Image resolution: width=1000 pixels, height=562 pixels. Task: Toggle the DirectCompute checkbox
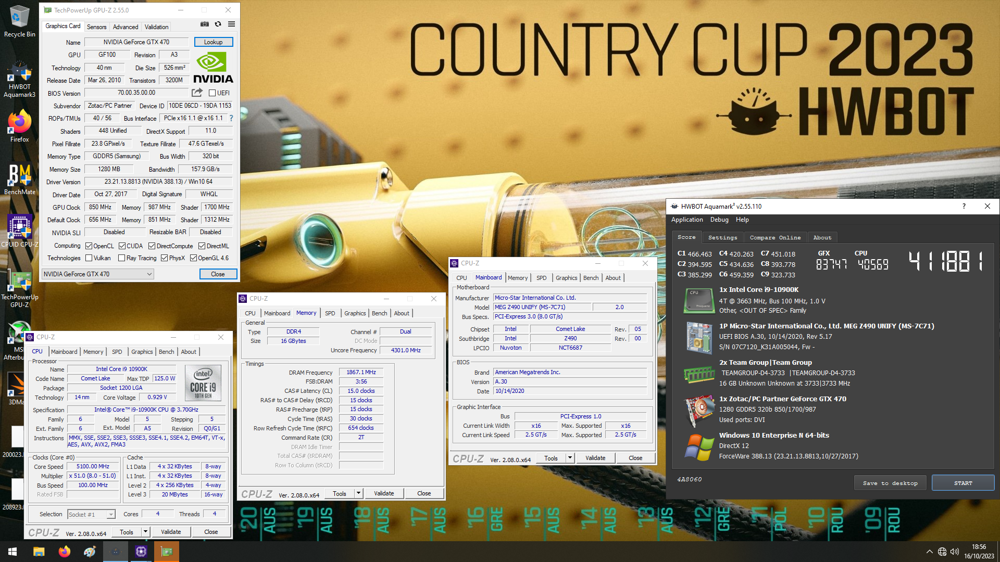152,246
